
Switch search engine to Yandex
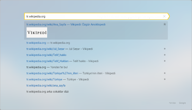(173, 103)
